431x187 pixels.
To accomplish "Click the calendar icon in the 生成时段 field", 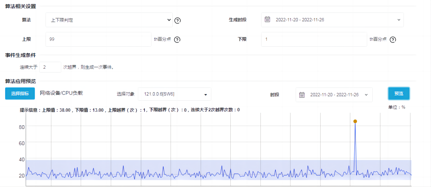I will point(267,20).
